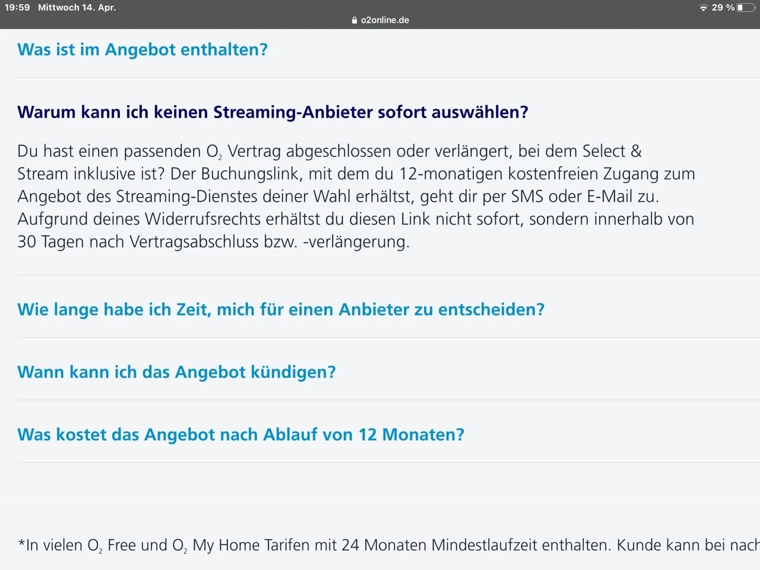Open "Wann kann ich das Angebot kündigen?"

tap(176, 372)
